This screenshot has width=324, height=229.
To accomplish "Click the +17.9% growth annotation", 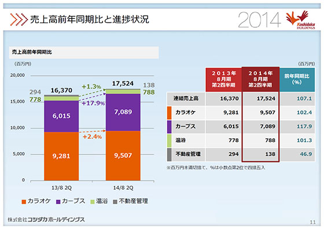I will 93,104.
